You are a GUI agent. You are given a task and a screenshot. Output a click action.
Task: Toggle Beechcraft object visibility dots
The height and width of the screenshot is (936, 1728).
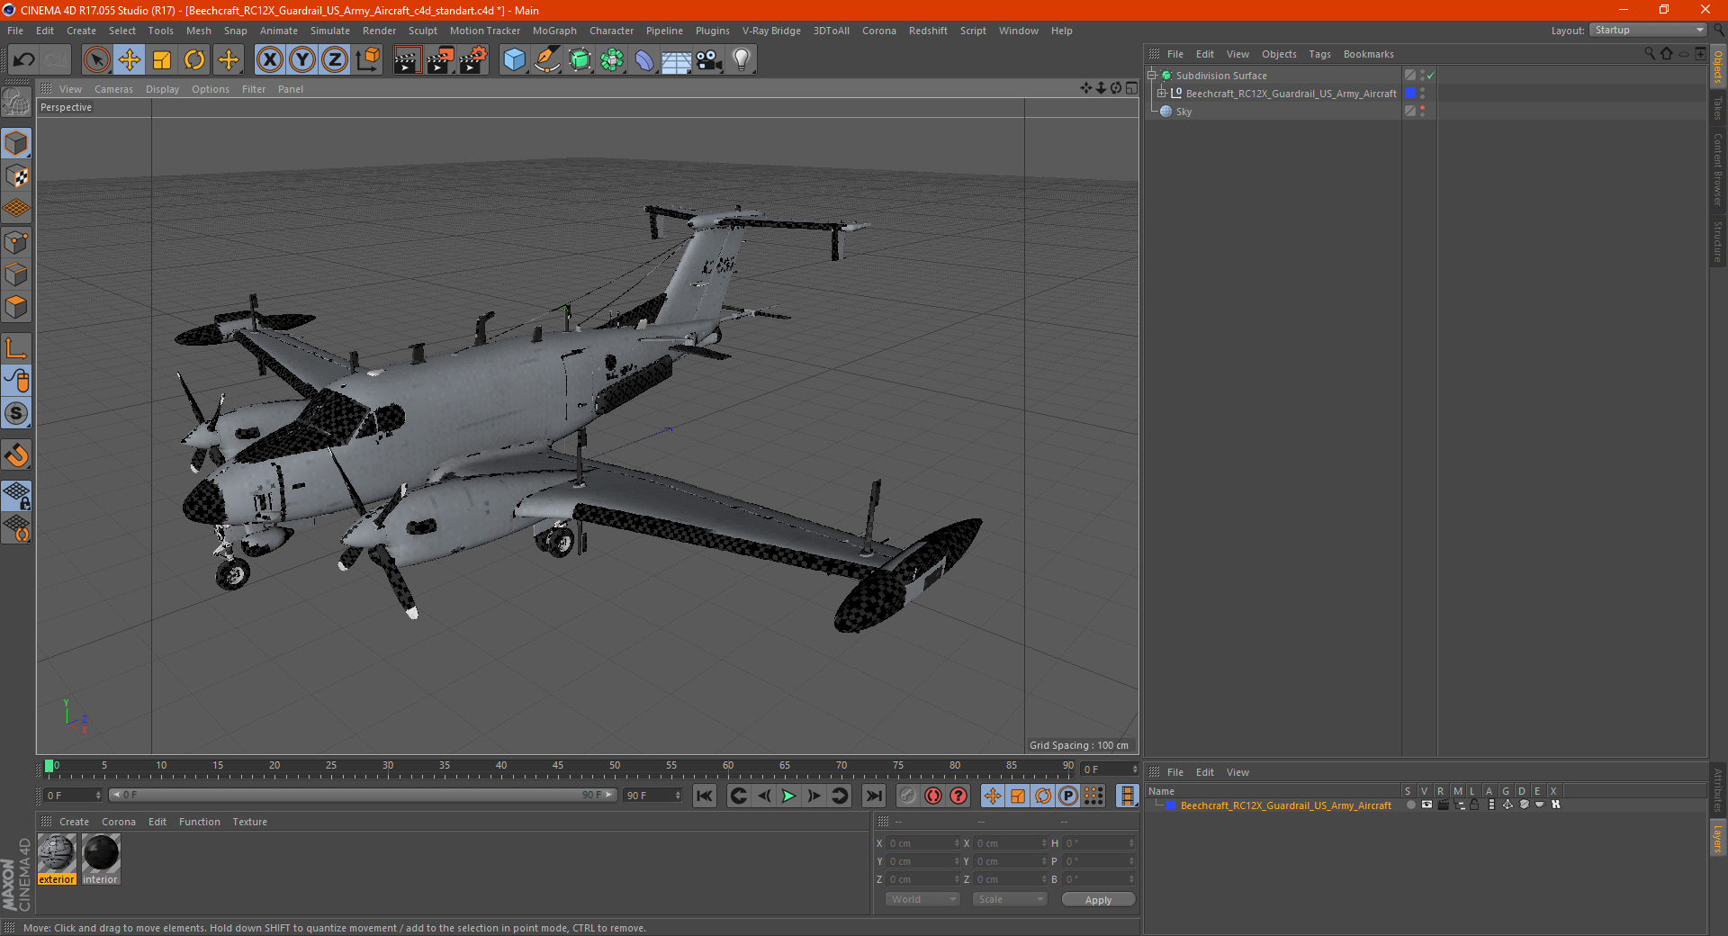pyautogui.click(x=1423, y=94)
